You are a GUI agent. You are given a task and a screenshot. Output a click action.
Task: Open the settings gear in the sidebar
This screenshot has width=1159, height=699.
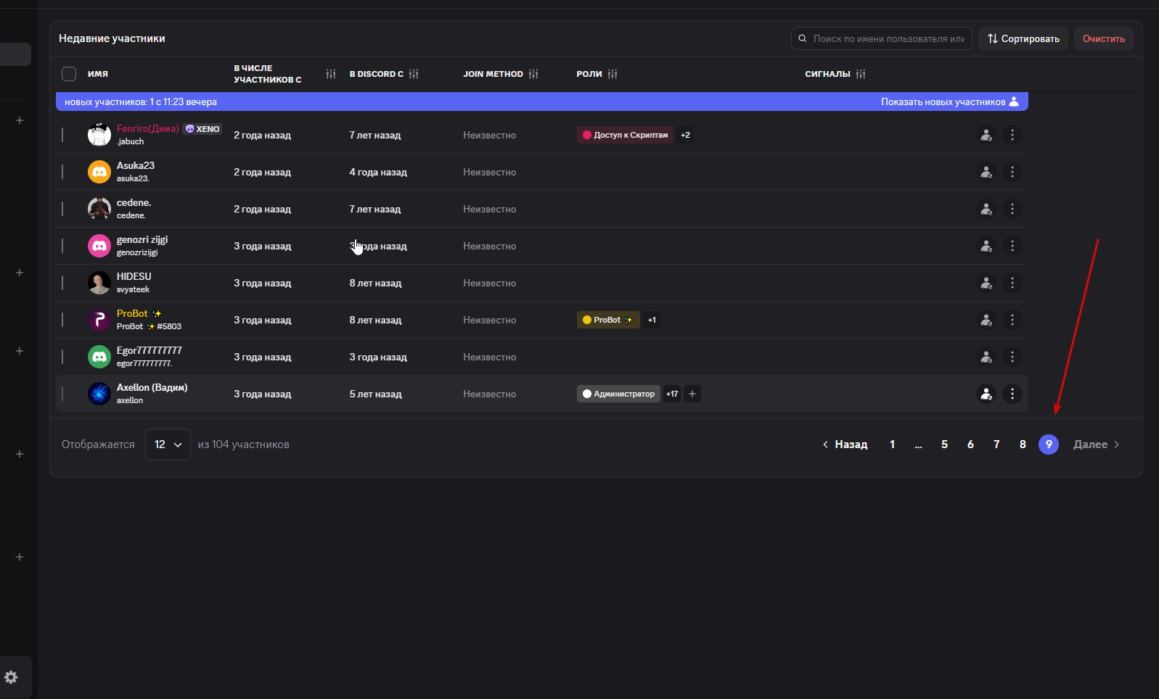click(x=11, y=677)
